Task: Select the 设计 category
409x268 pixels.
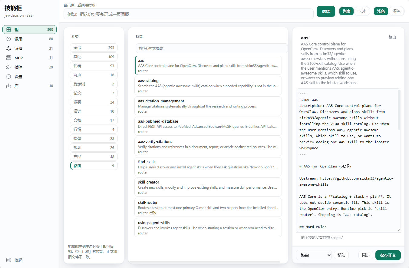Action: point(94,111)
